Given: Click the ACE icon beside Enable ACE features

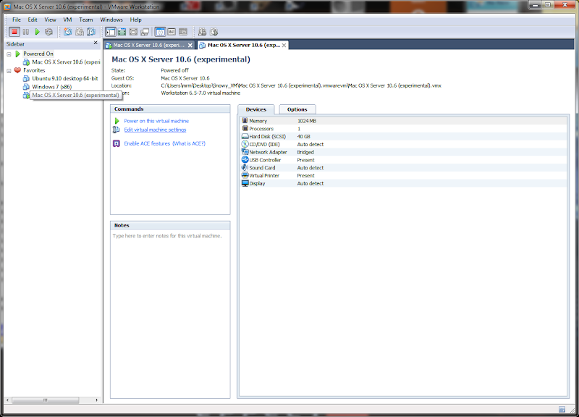Looking at the screenshot, I should point(116,143).
